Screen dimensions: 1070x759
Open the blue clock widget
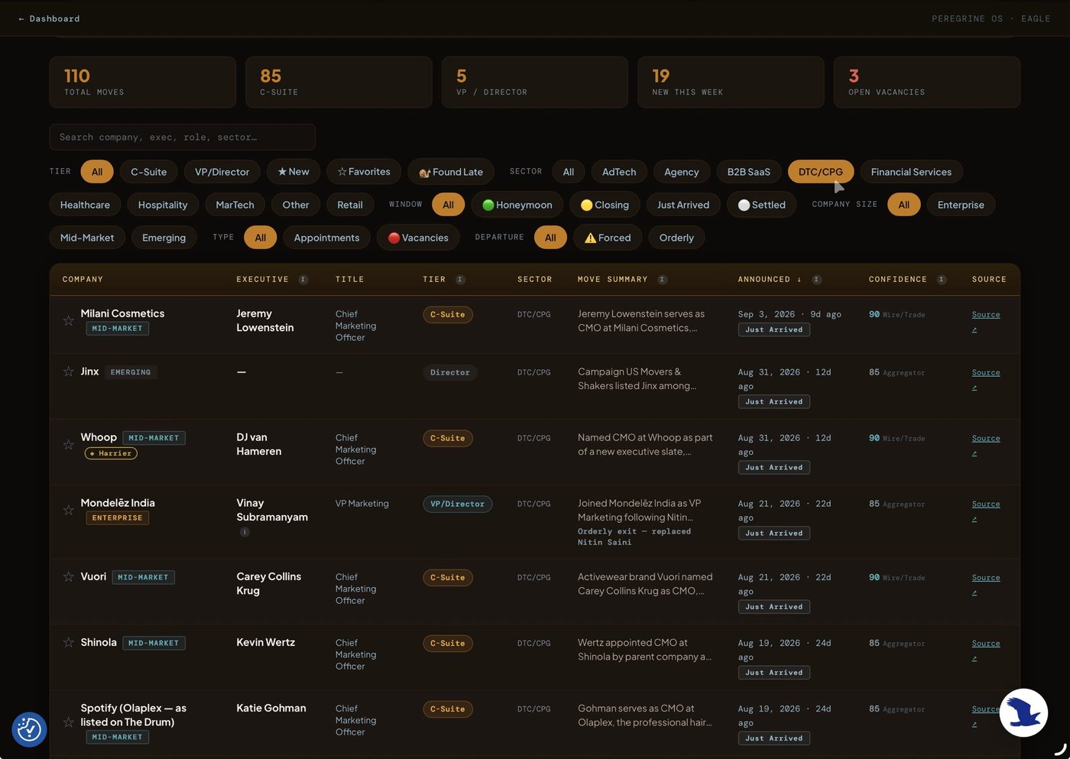[x=29, y=729]
